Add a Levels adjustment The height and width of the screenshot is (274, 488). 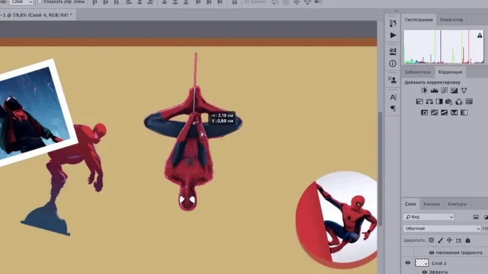[434, 90]
